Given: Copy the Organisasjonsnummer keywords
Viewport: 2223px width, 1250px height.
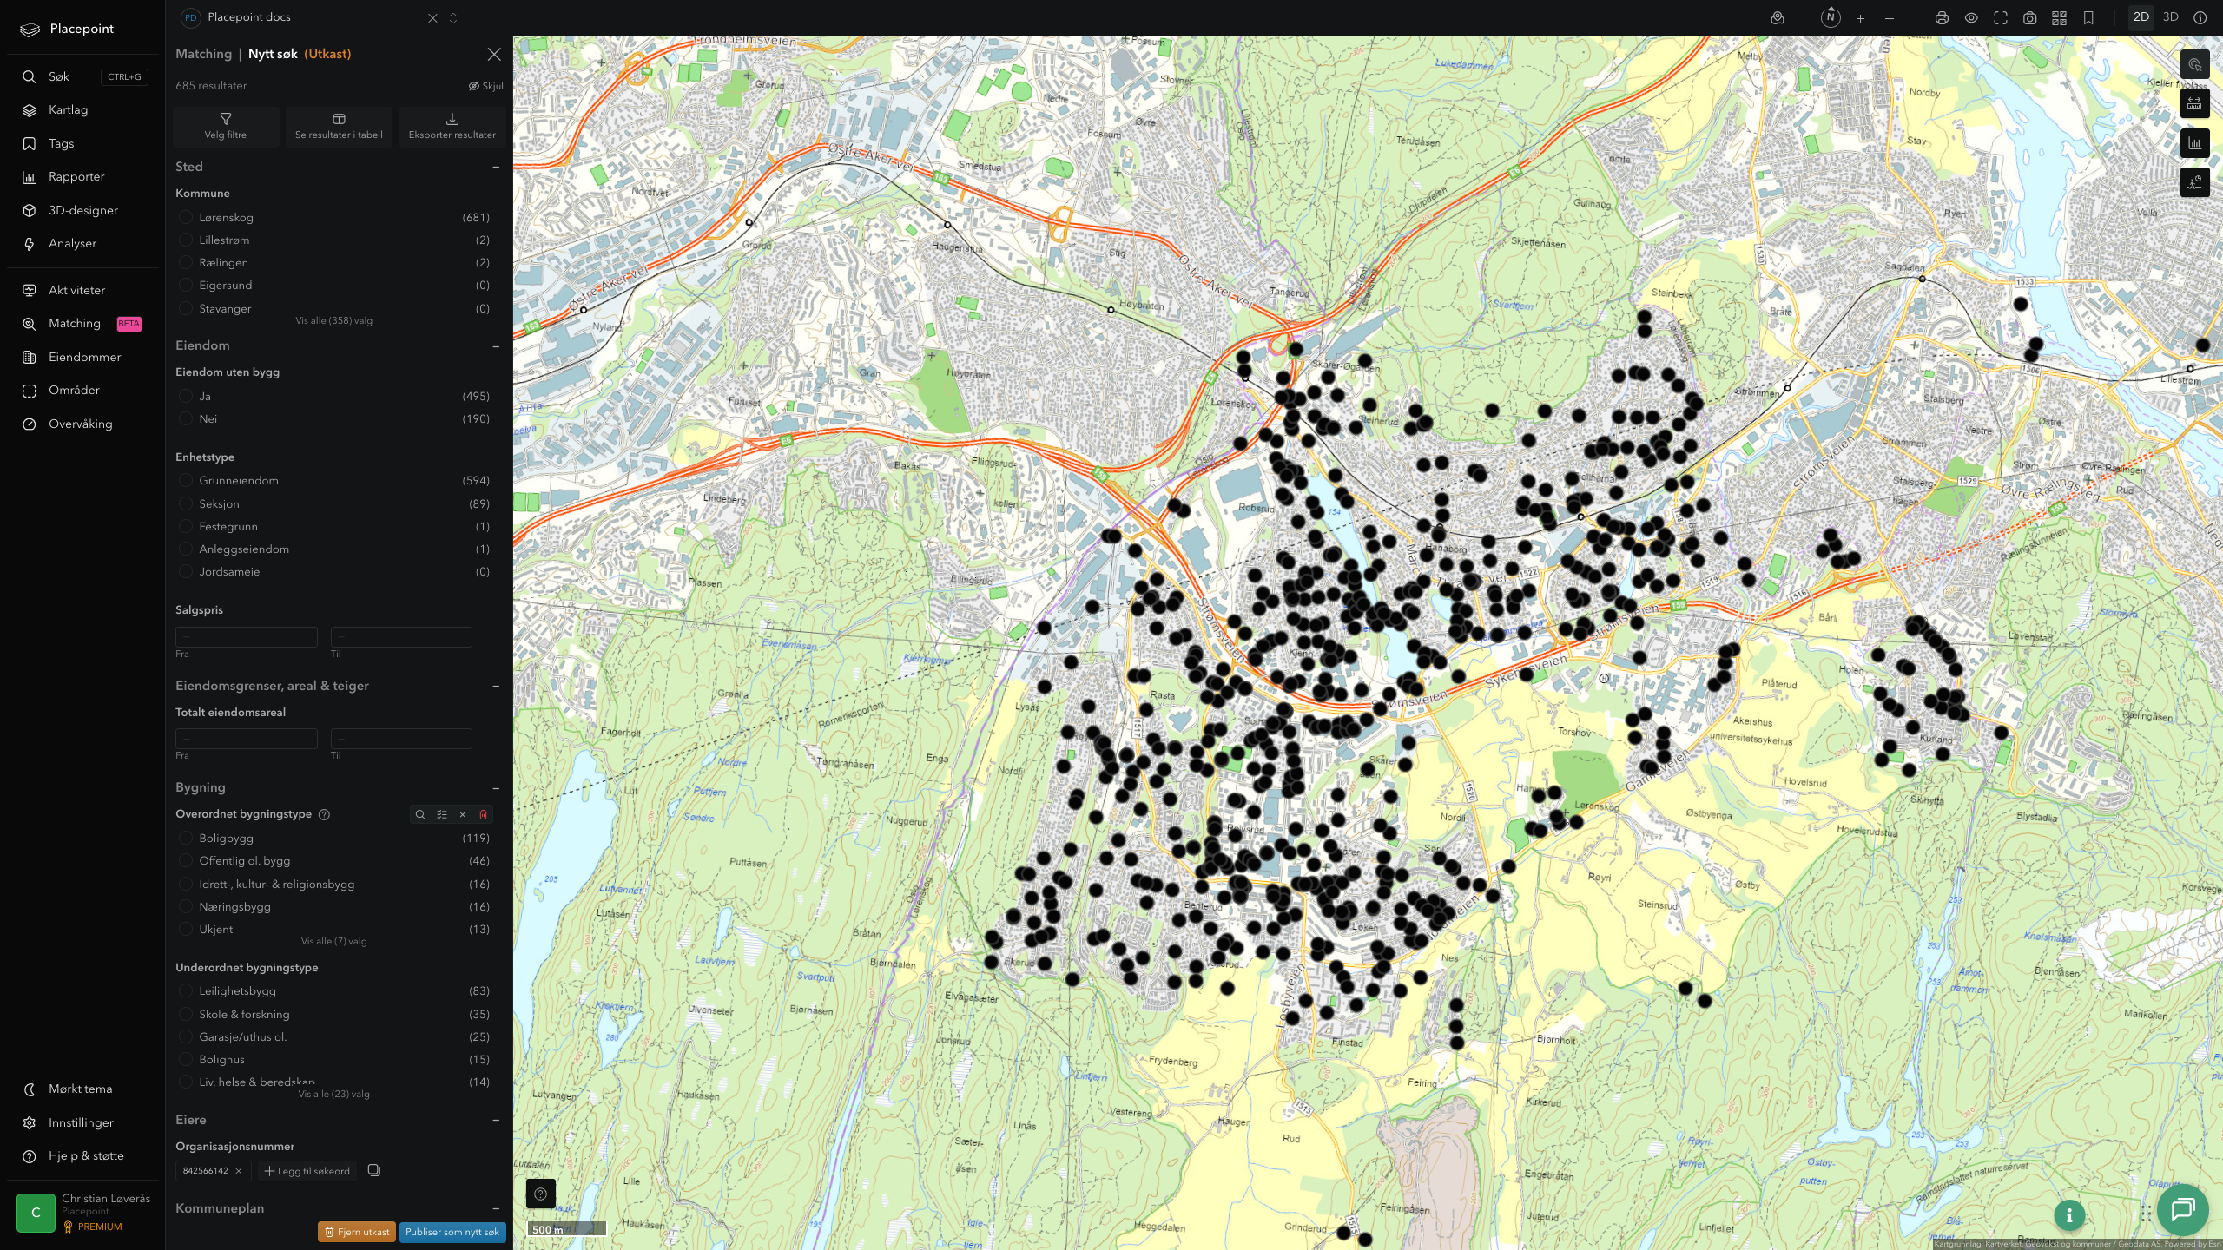Looking at the screenshot, I should (x=374, y=1170).
